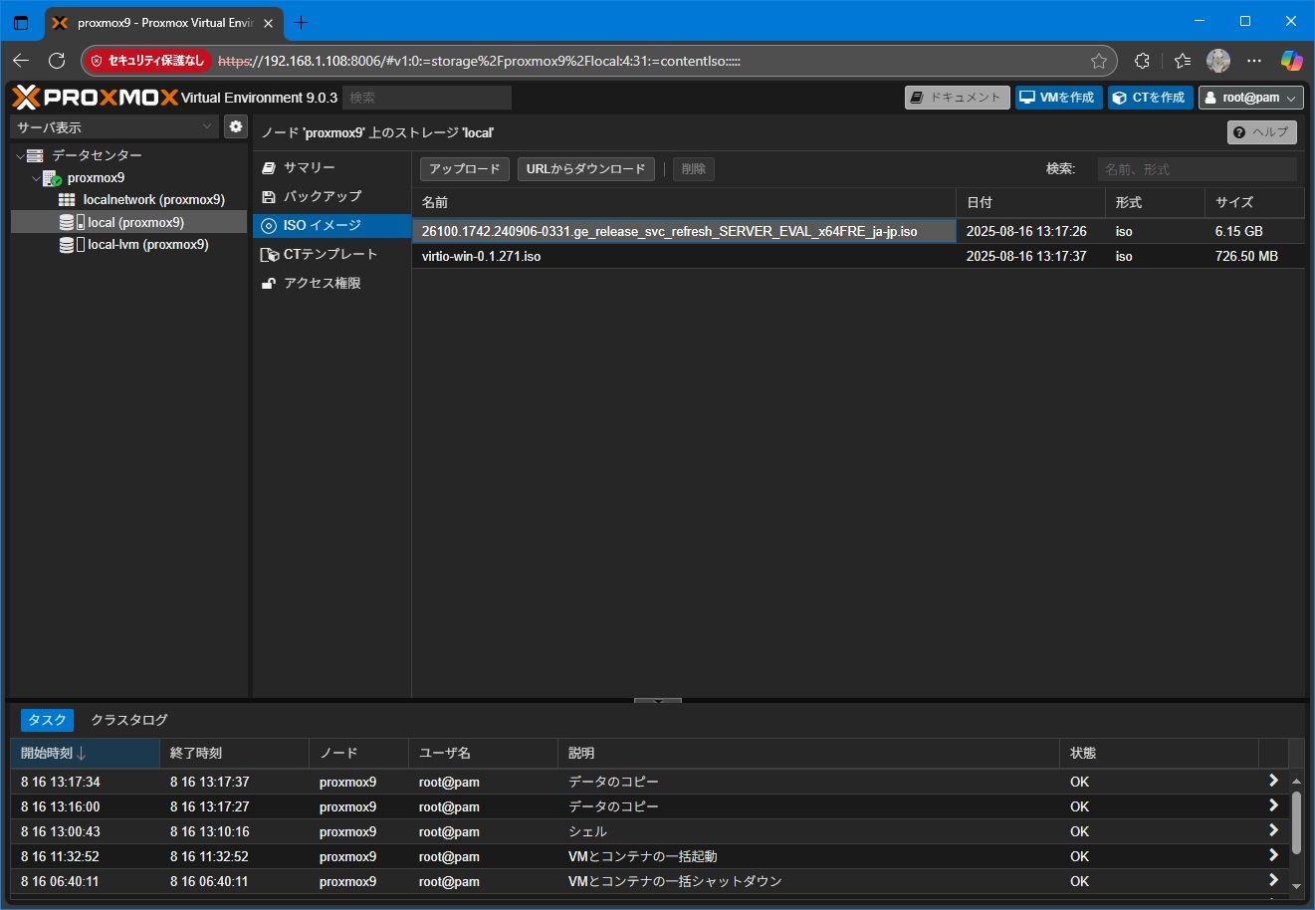Open Documentation button
The image size is (1315, 910).
coord(958,97)
